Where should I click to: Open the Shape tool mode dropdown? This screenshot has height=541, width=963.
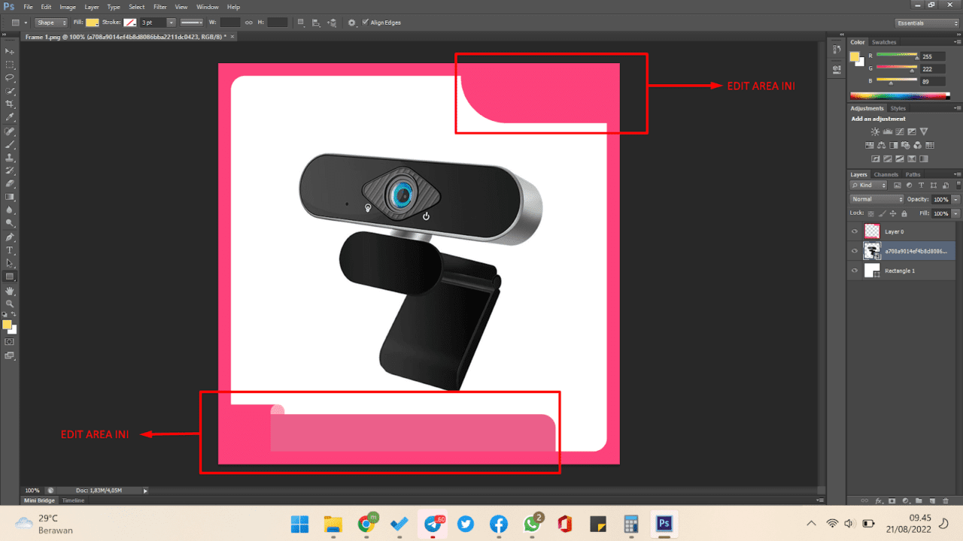click(50, 23)
